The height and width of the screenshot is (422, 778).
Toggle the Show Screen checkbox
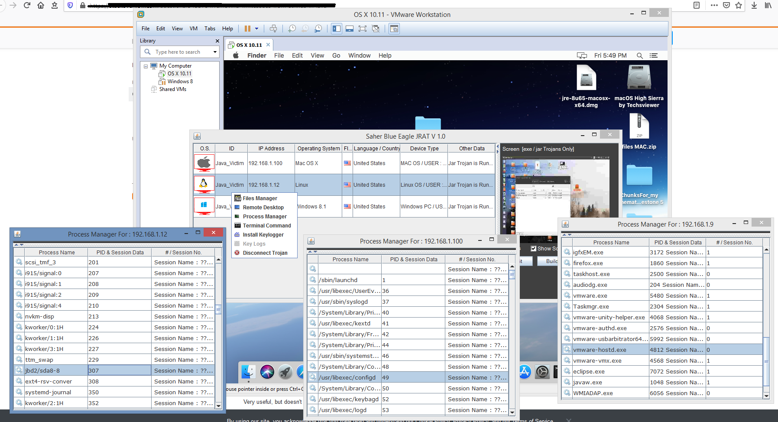pyautogui.click(x=534, y=249)
